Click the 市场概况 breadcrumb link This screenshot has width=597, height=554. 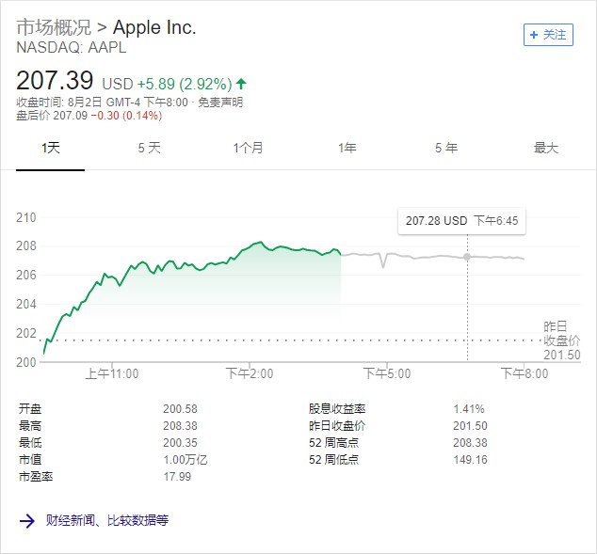pos(54,27)
